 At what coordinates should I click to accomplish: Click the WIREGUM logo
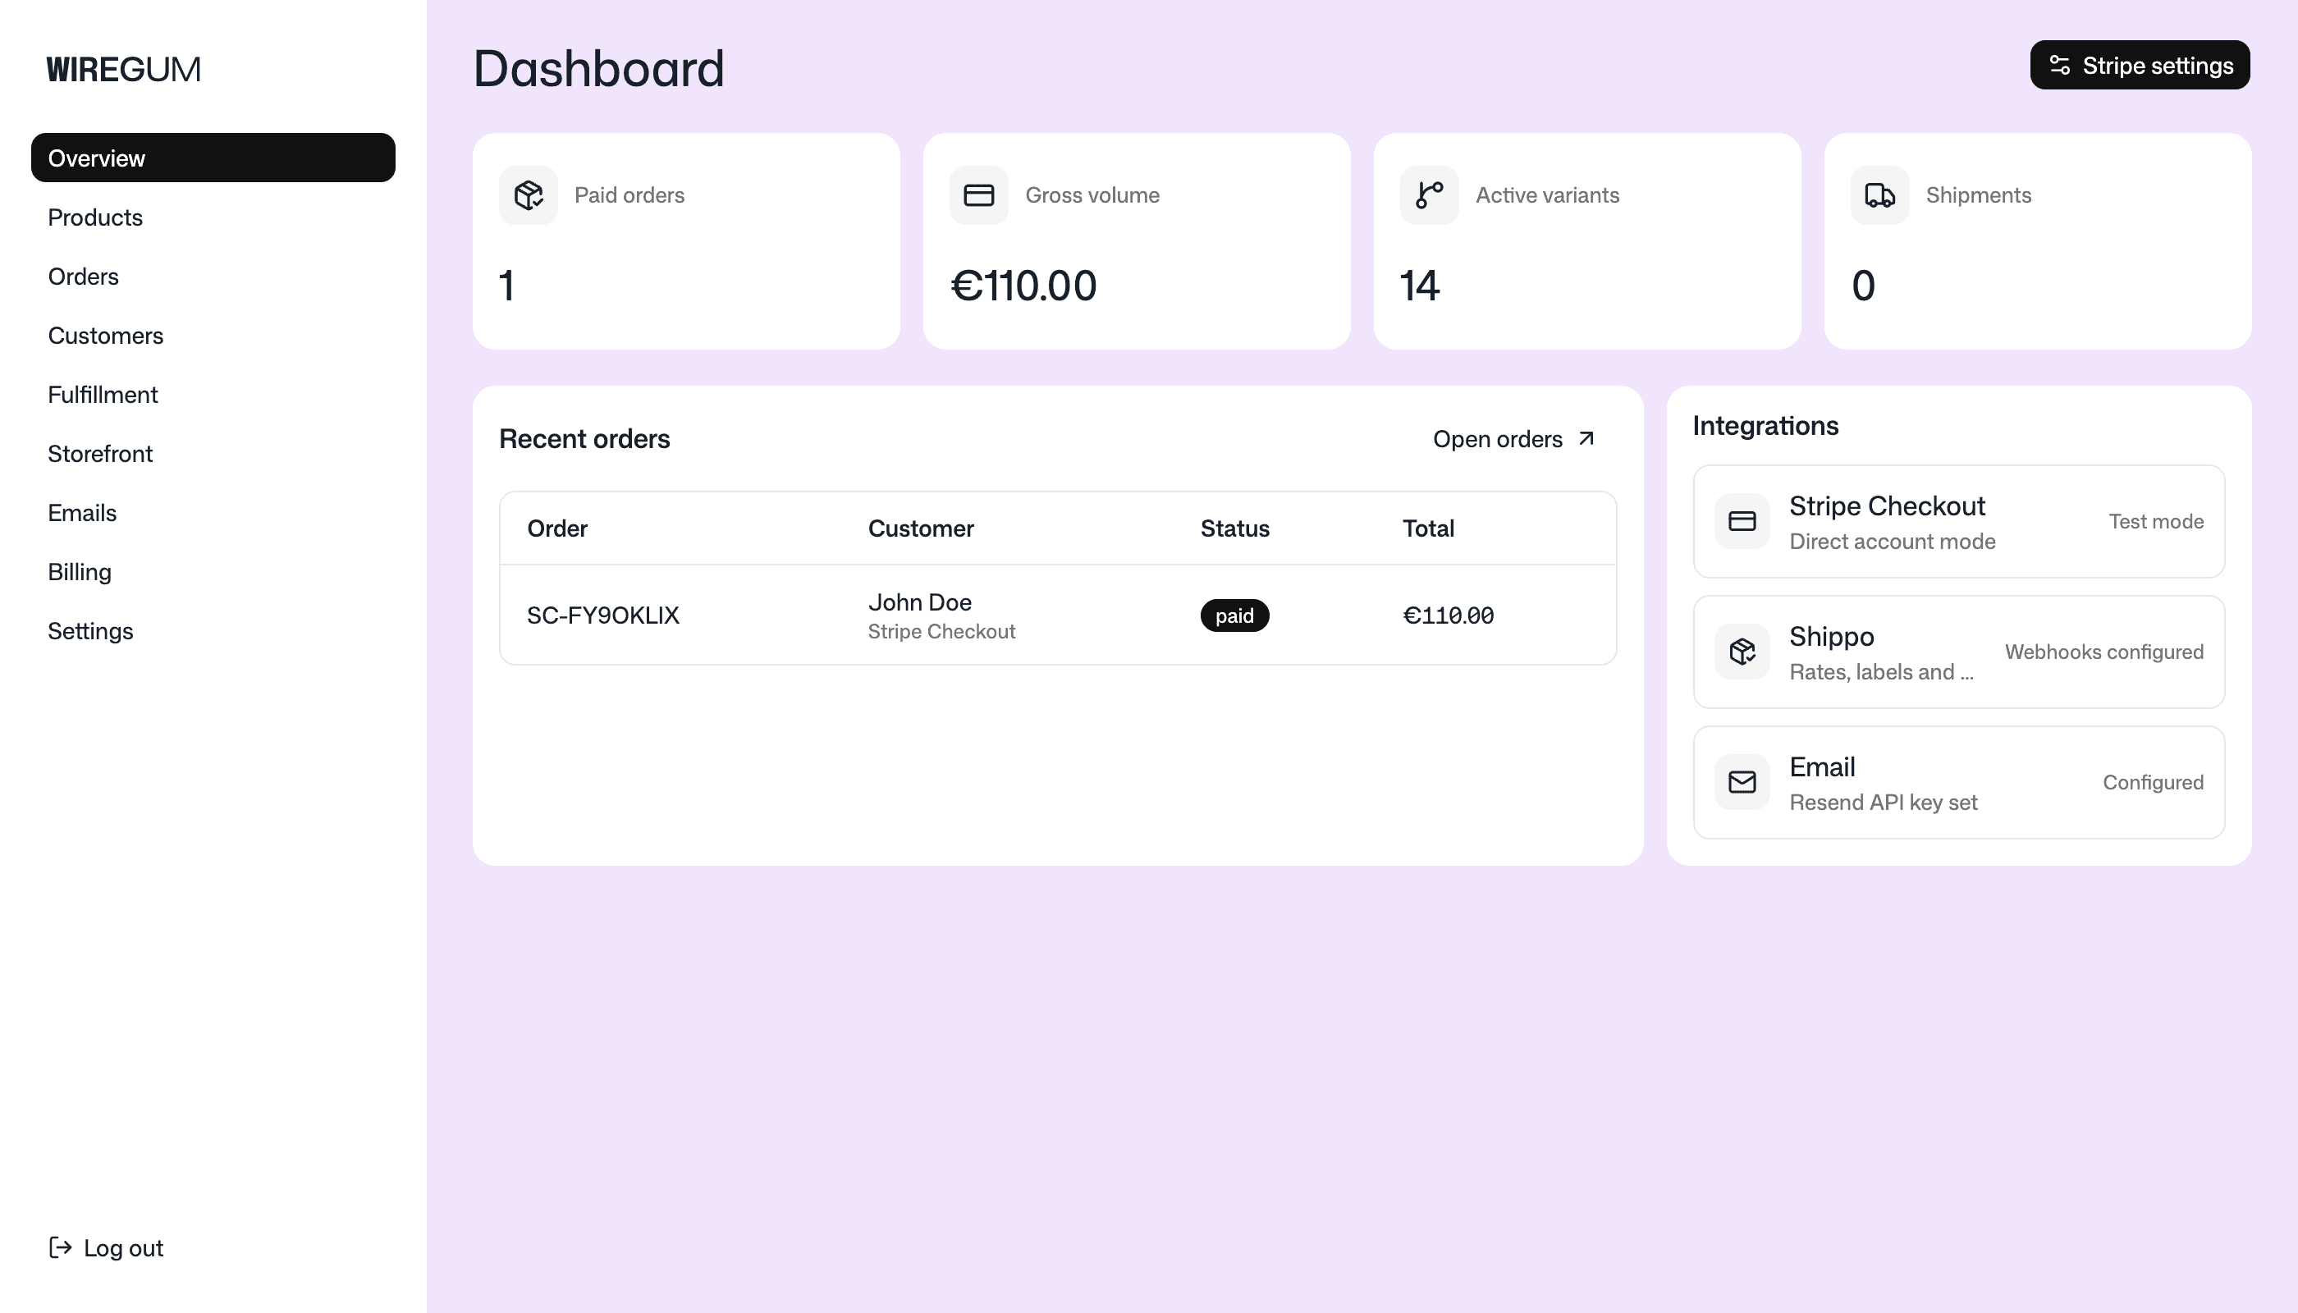[124, 70]
